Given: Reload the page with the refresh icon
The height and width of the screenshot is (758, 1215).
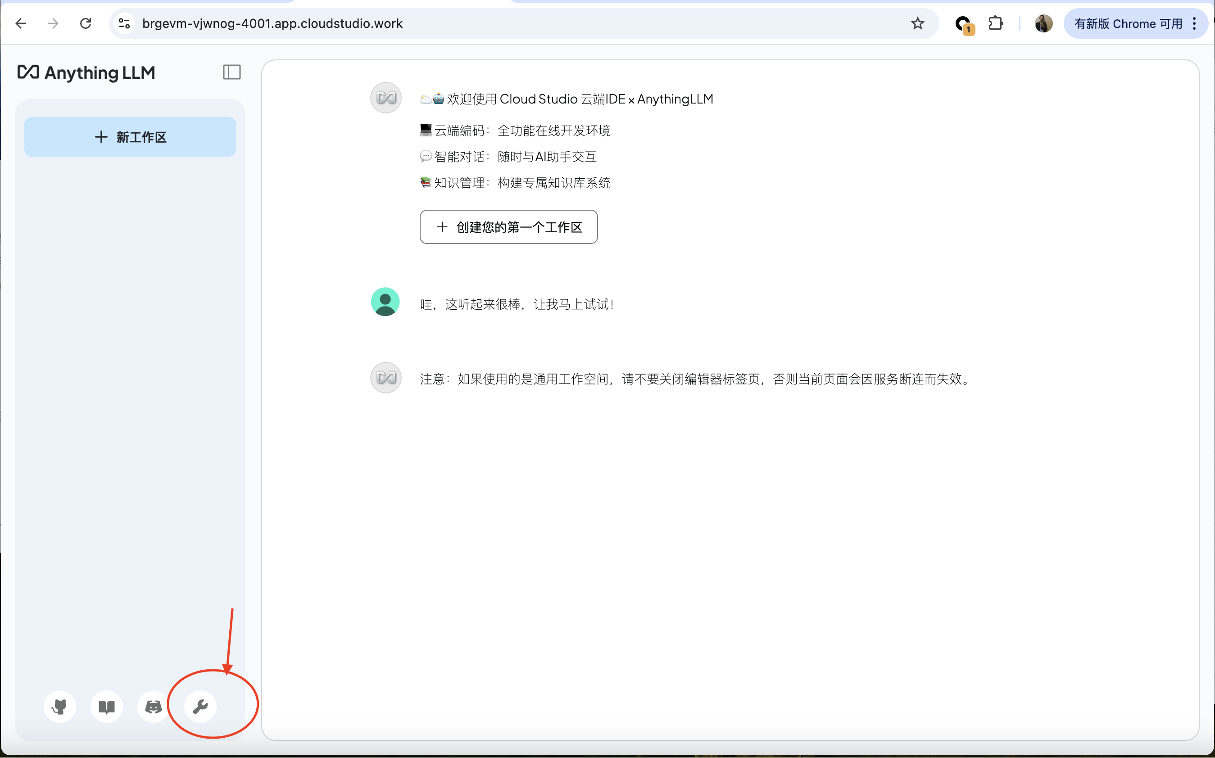Looking at the screenshot, I should click(x=86, y=23).
